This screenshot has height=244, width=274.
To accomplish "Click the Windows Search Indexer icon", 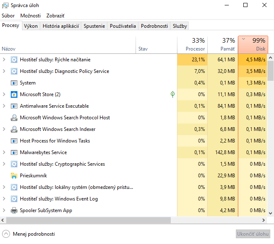I will click(14, 129).
